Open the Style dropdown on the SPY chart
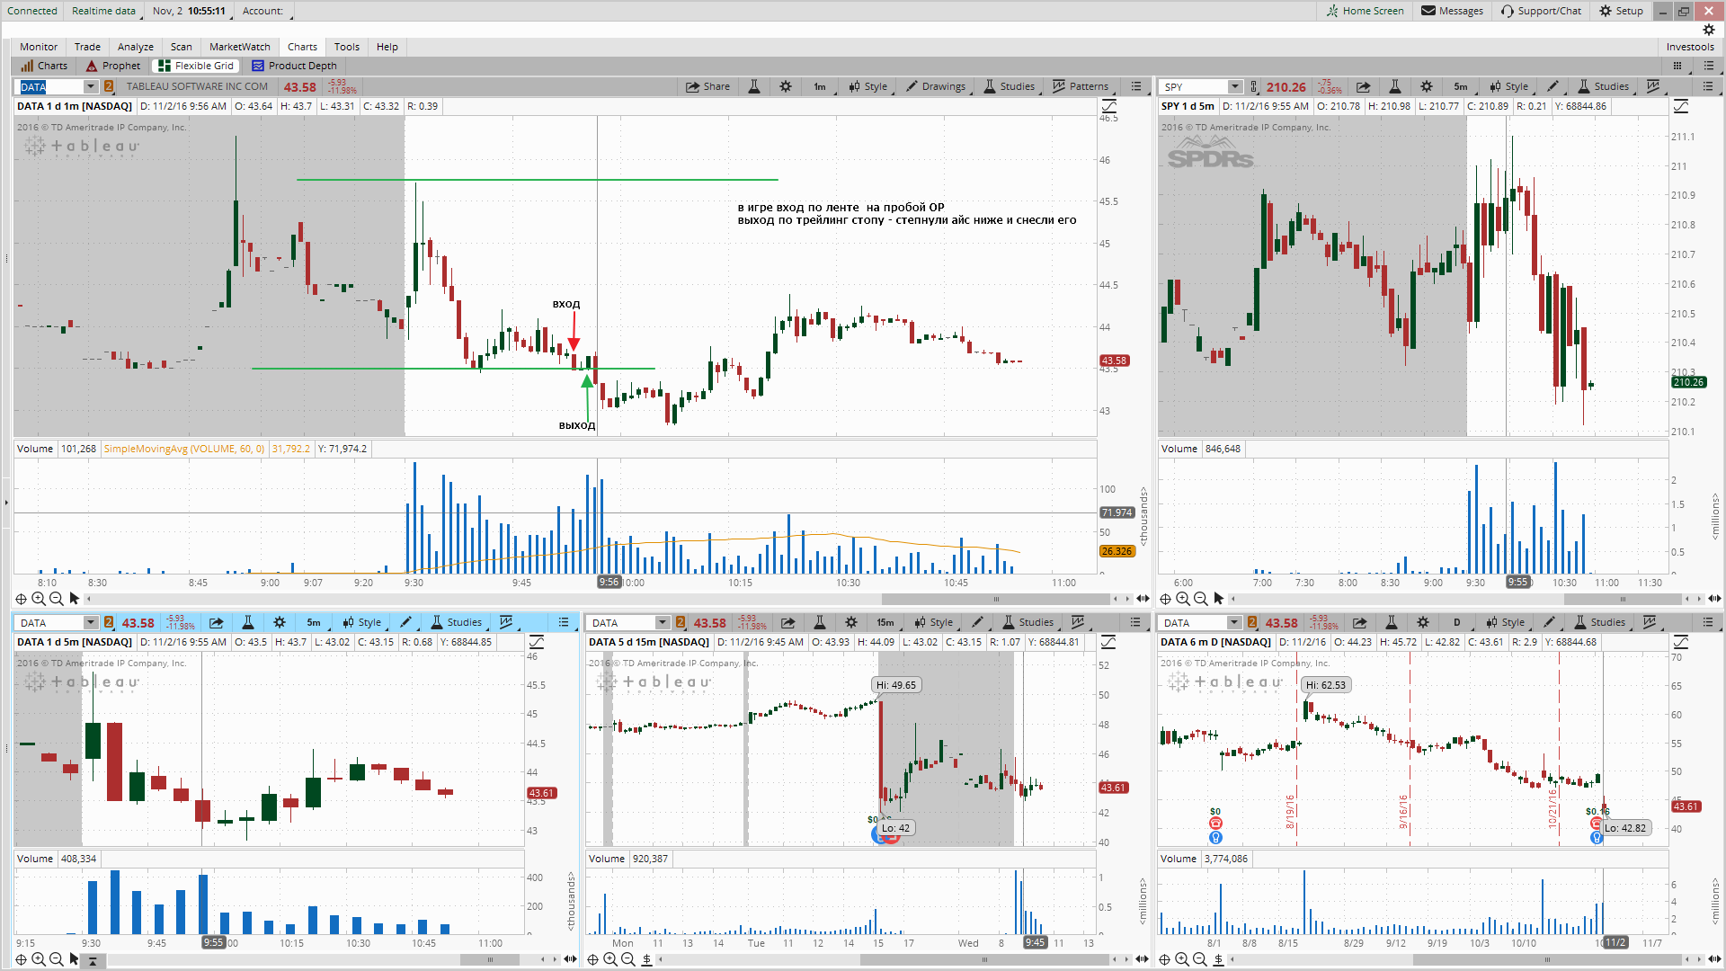Image resolution: width=1726 pixels, height=971 pixels. (x=1508, y=86)
